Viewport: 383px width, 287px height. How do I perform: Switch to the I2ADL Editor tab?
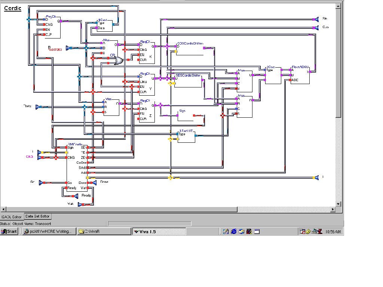12,217
